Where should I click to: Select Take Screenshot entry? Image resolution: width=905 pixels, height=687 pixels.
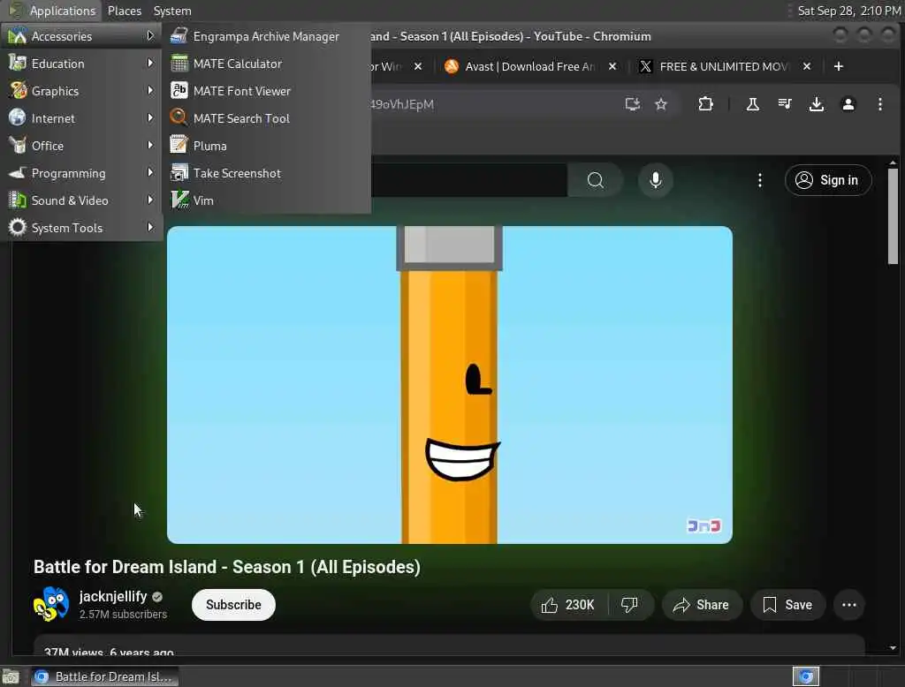pyautogui.click(x=266, y=173)
